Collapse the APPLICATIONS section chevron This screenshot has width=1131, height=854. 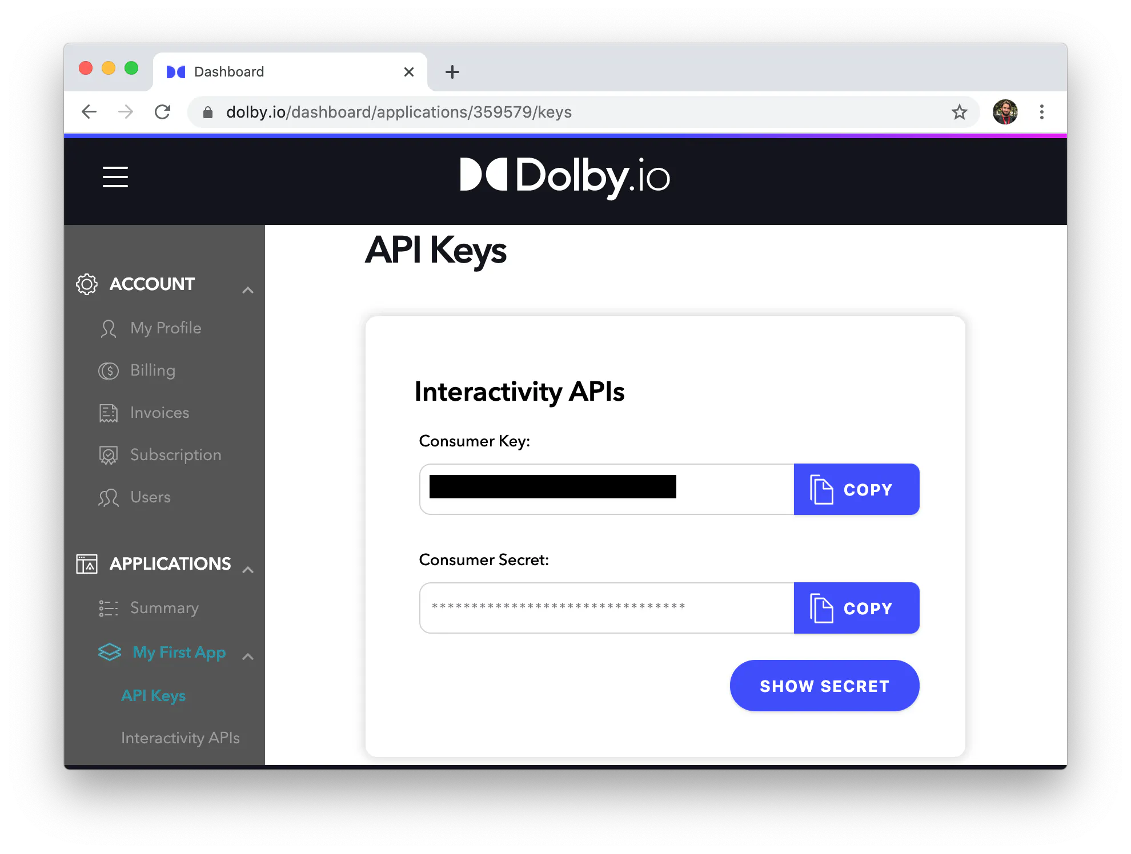pos(247,570)
